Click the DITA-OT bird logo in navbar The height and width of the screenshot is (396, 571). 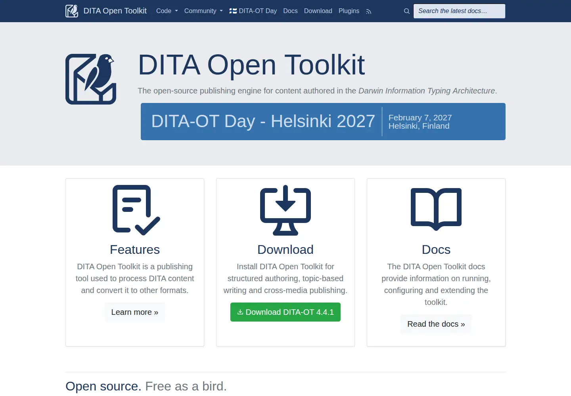click(x=72, y=11)
